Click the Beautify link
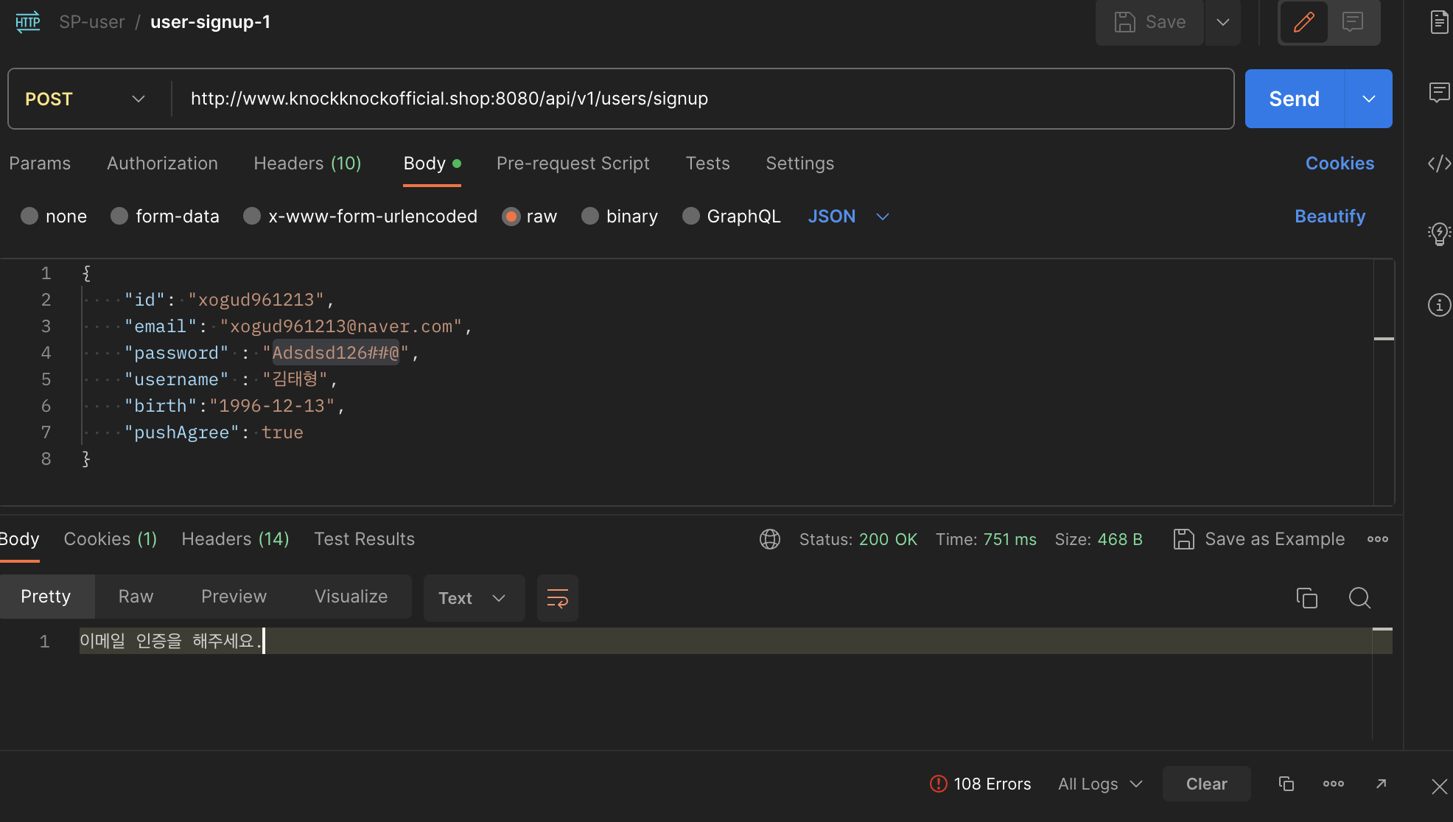The image size is (1453, 822). 1329,217
